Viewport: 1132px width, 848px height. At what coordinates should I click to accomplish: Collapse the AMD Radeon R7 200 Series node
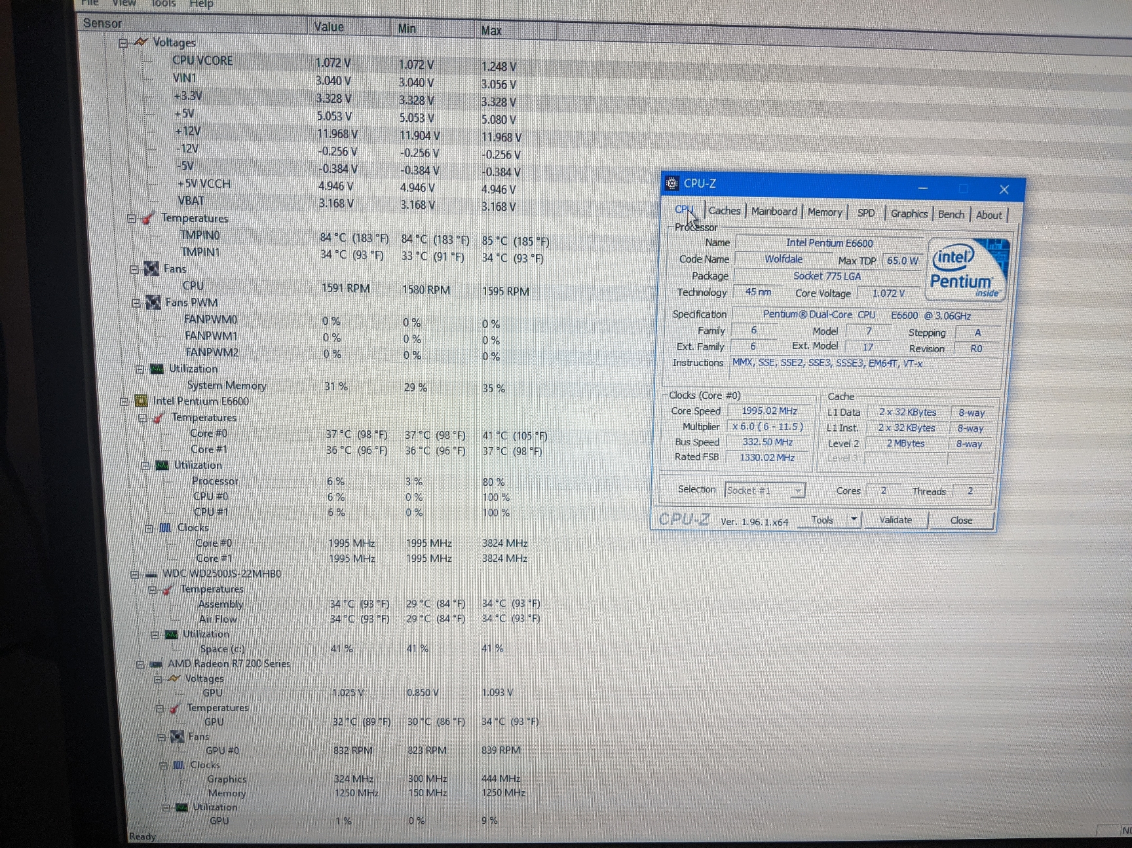coord(140,664)
